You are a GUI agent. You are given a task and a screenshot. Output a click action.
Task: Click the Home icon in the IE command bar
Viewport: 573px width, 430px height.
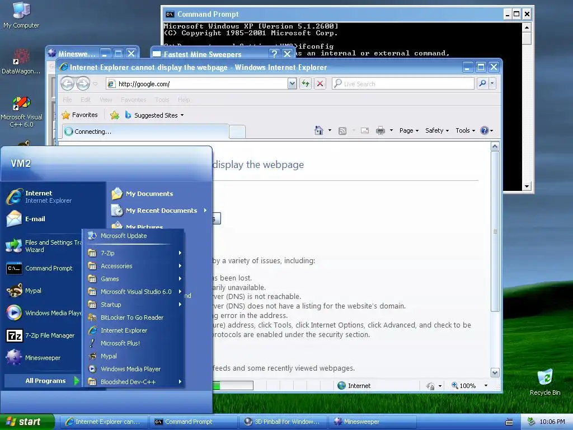pyautogui.click(x=319, y=130)
